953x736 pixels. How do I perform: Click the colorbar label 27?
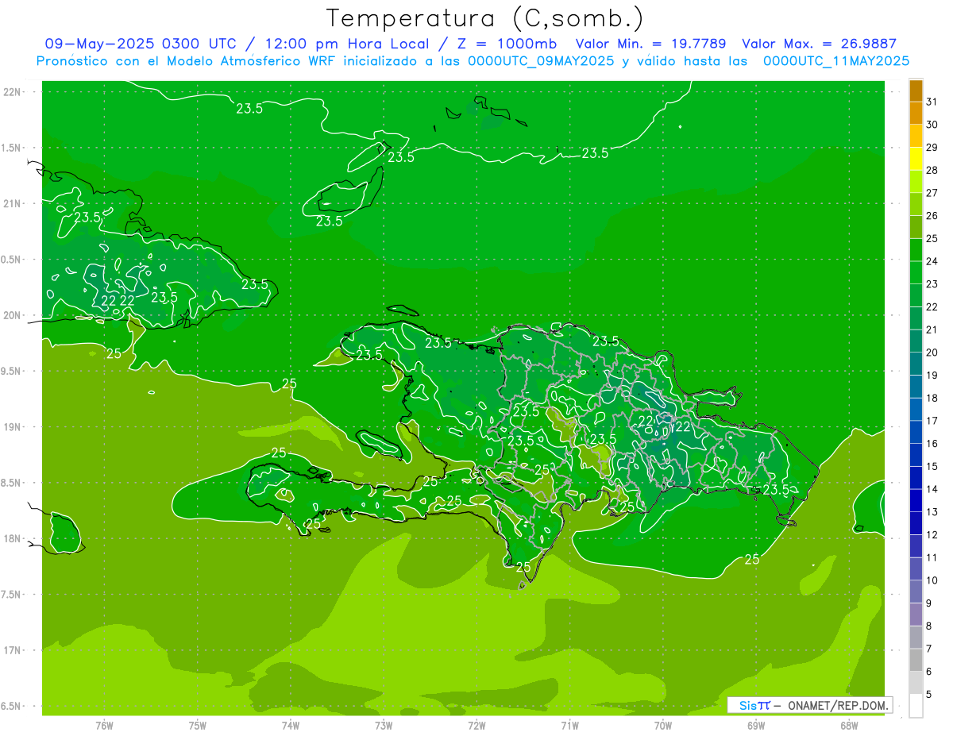[932, 193]
